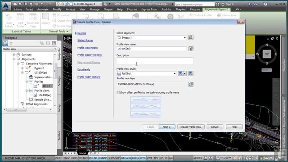
Task: Click the Toolspace tree vertical scrollbar thumb
Action: [x=54, y=71]
